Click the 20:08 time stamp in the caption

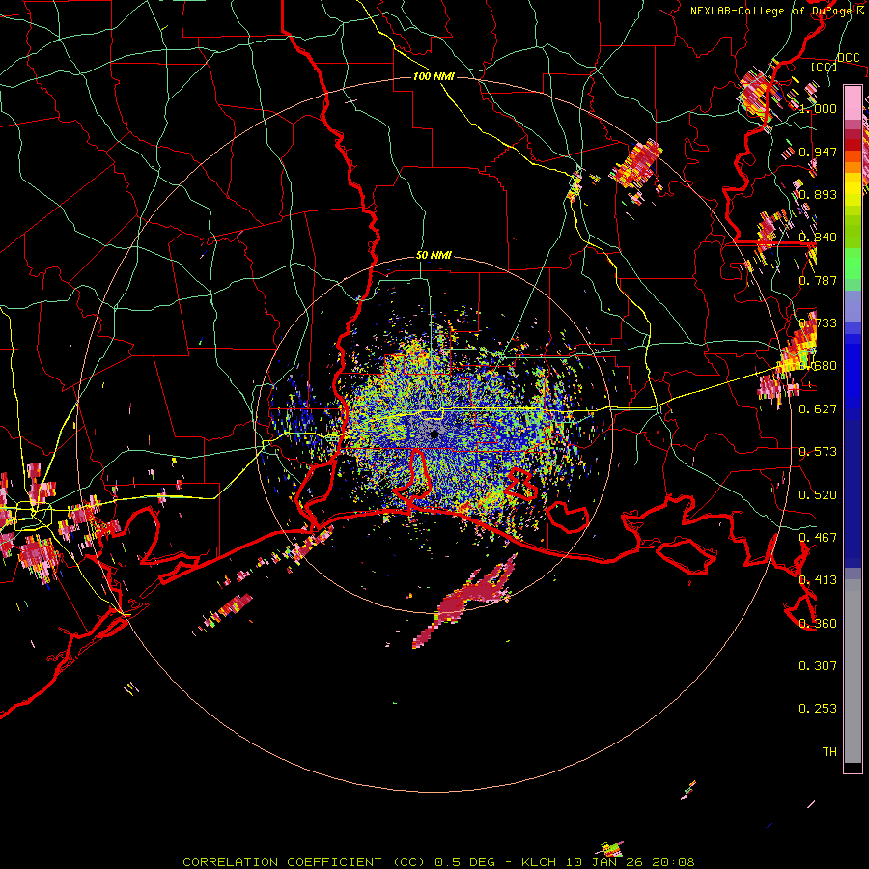(673, 862)
